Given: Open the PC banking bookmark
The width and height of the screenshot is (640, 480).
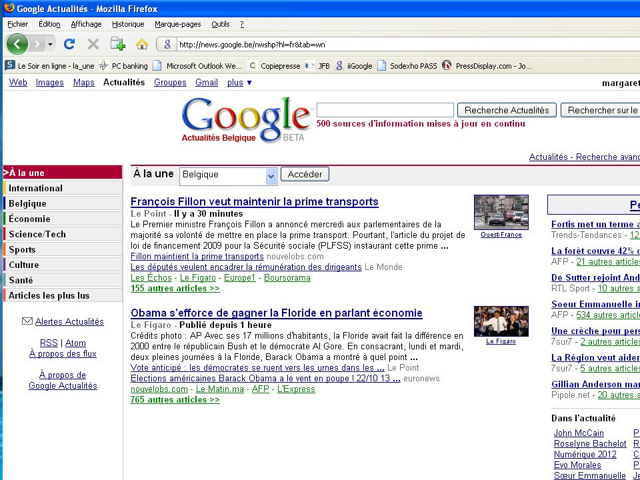Looking at the screenshot, I should coord(123,66).
